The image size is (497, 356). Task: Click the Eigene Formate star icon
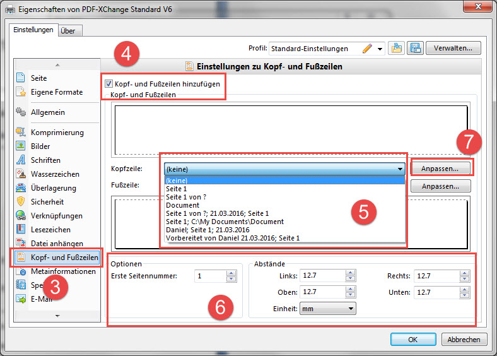[x=21, y=92]
